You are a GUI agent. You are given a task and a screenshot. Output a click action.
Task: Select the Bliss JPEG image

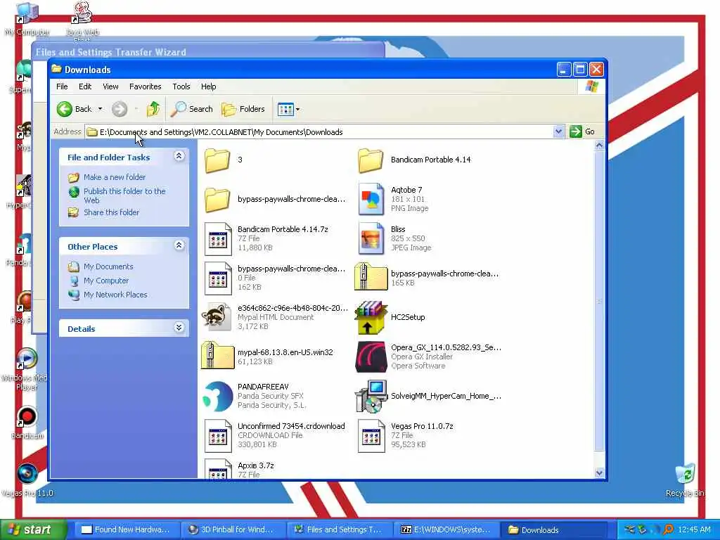(x=371, y=238)
